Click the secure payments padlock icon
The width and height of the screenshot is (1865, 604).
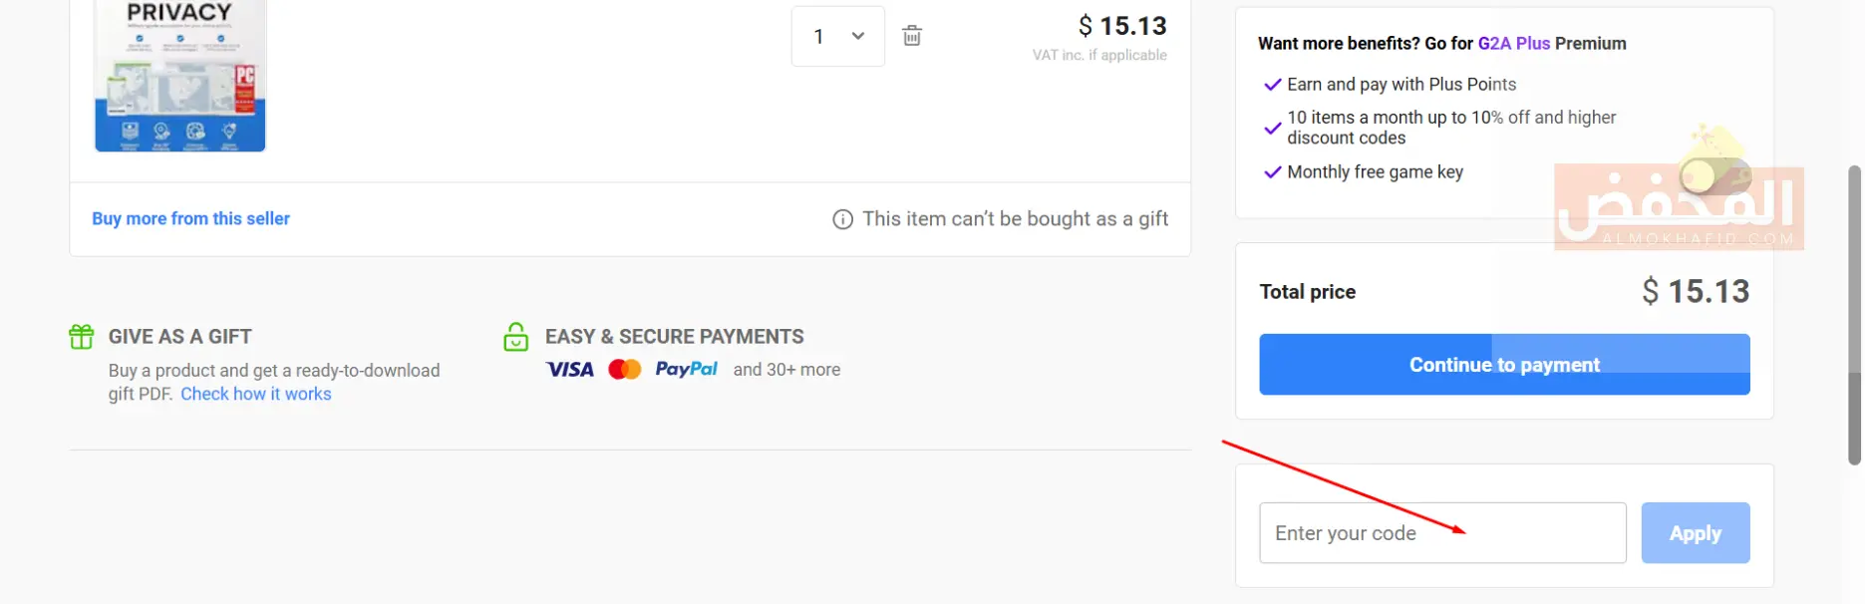point(515,337)
